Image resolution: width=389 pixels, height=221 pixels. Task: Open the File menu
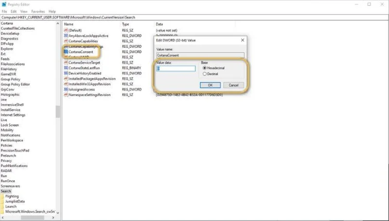click(4, 11)
